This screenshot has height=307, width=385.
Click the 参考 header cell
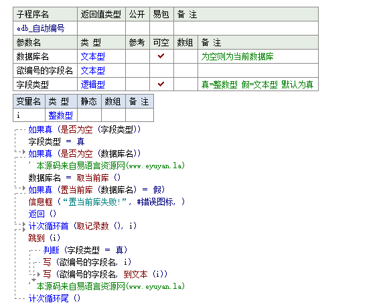(x=137, y=42)
